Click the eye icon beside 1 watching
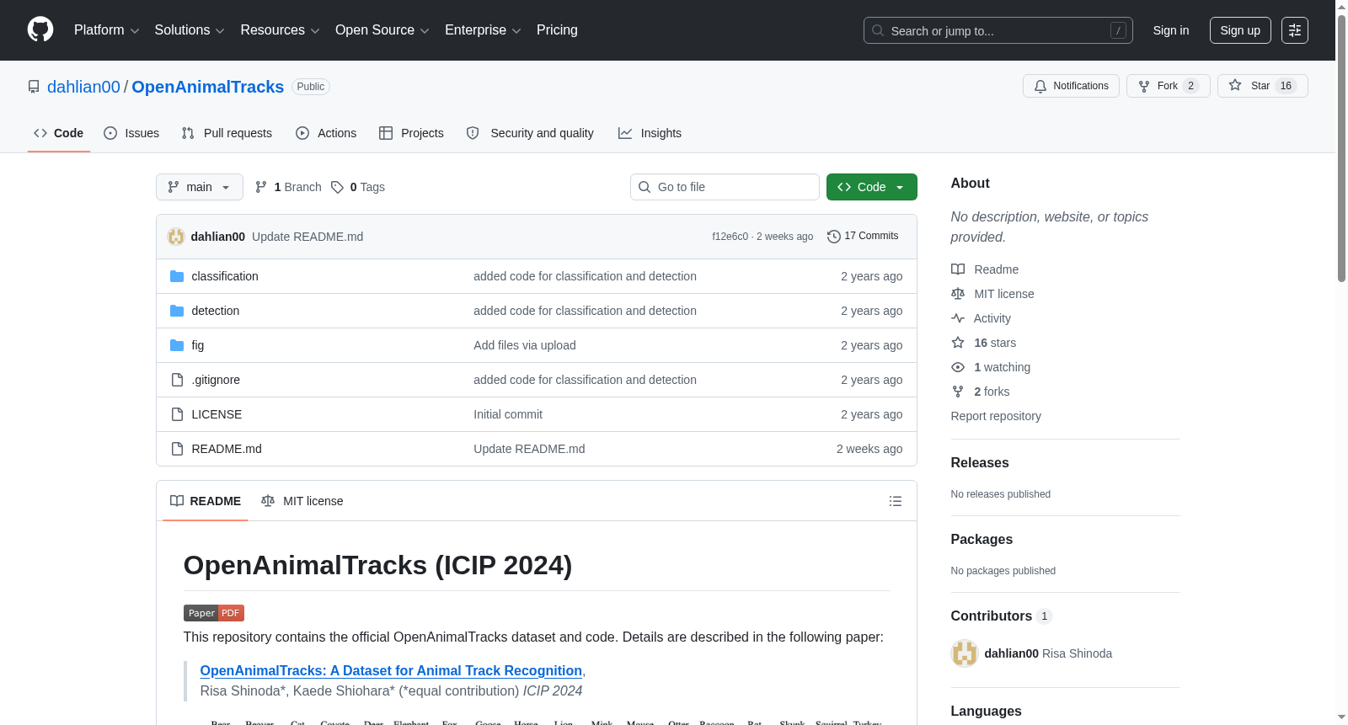 958,367
